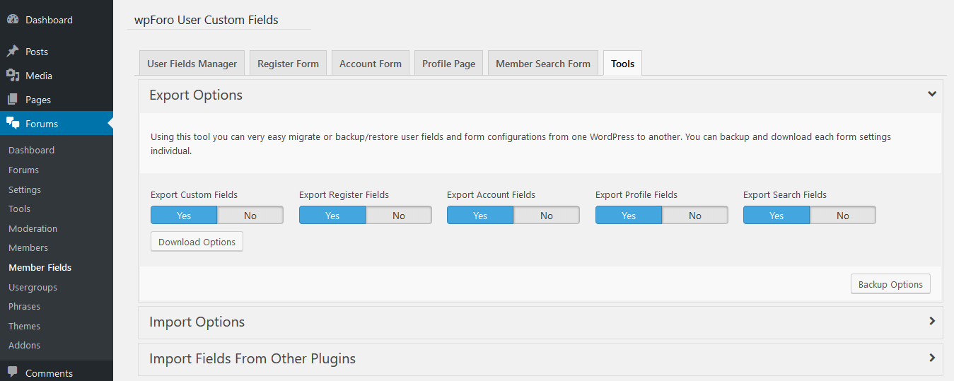Screen dimensions: 954x381
Task: Click the Posts pushpin icon
Action: [13, 52]
